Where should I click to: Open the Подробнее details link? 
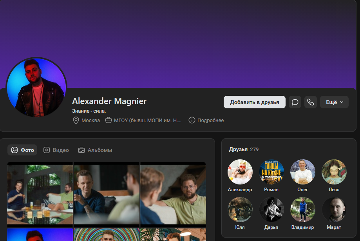point(210,120)
